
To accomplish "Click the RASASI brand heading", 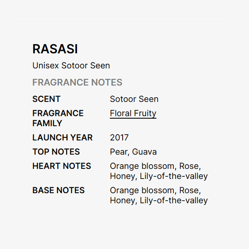I will click(x=55, y=49).
